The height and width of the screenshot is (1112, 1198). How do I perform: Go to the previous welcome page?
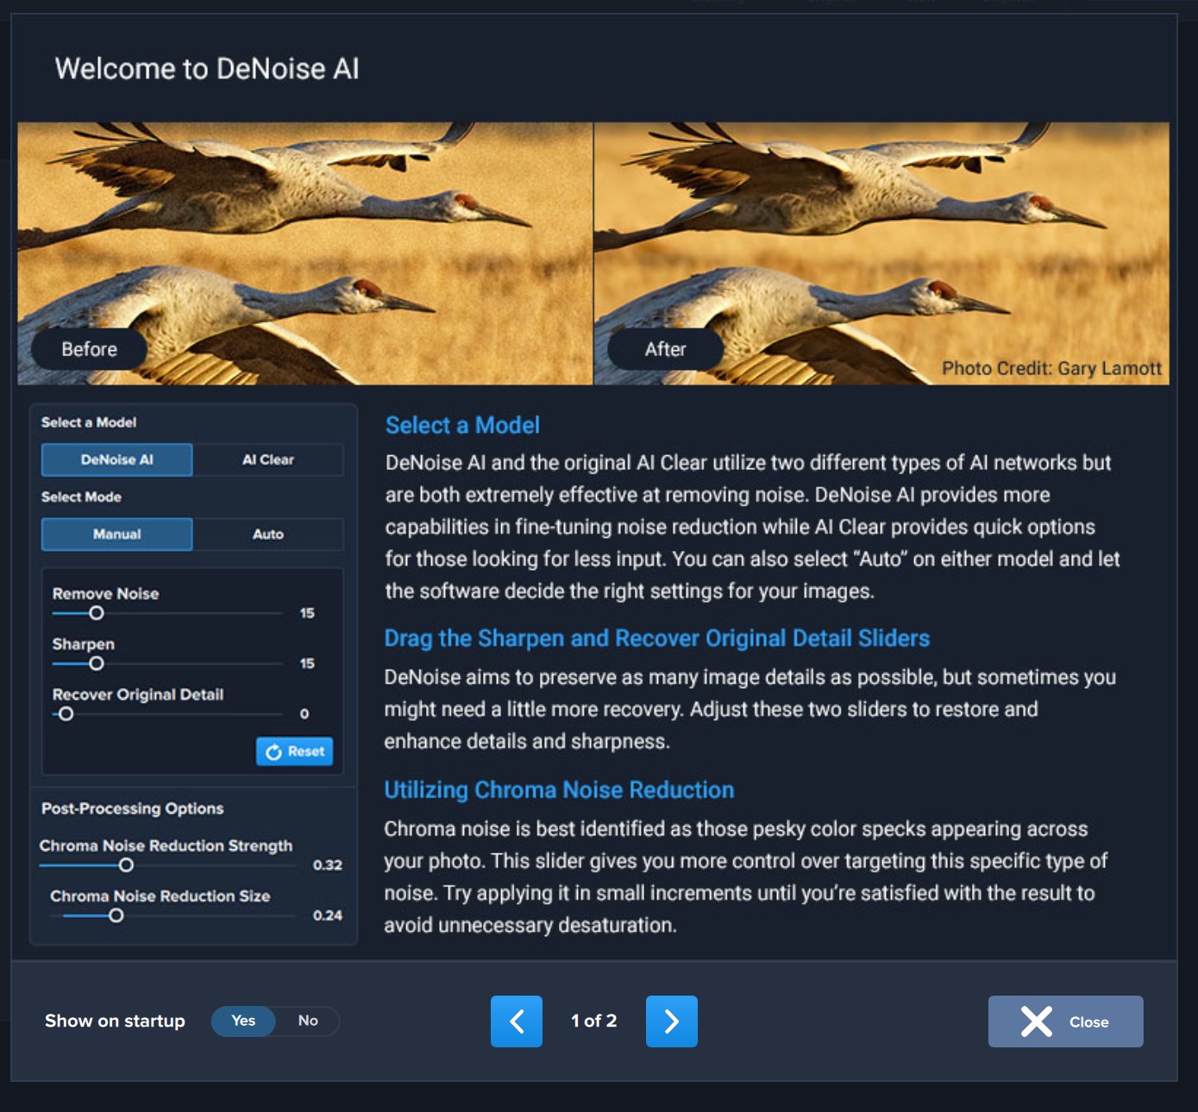click(516, 1021)
